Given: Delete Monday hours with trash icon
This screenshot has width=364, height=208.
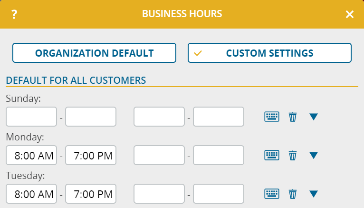Looking at the screenshot, I should (293, 155).
